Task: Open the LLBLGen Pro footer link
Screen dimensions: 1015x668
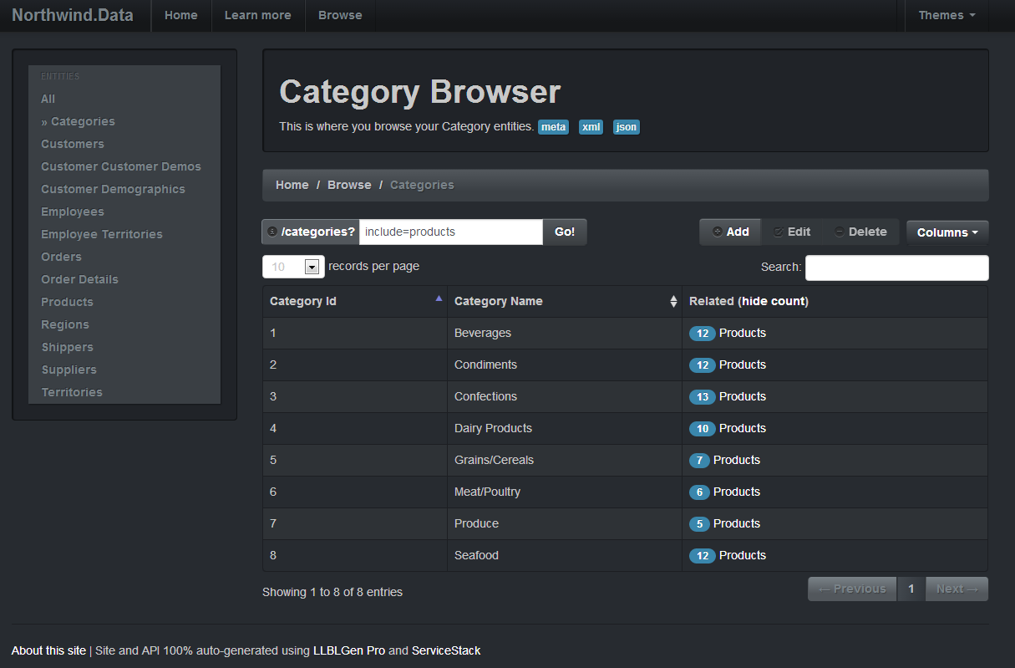Action: coord(349,650)
